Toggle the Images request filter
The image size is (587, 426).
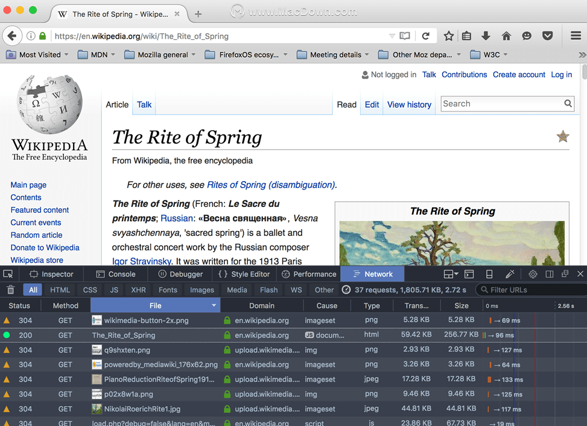201,290
